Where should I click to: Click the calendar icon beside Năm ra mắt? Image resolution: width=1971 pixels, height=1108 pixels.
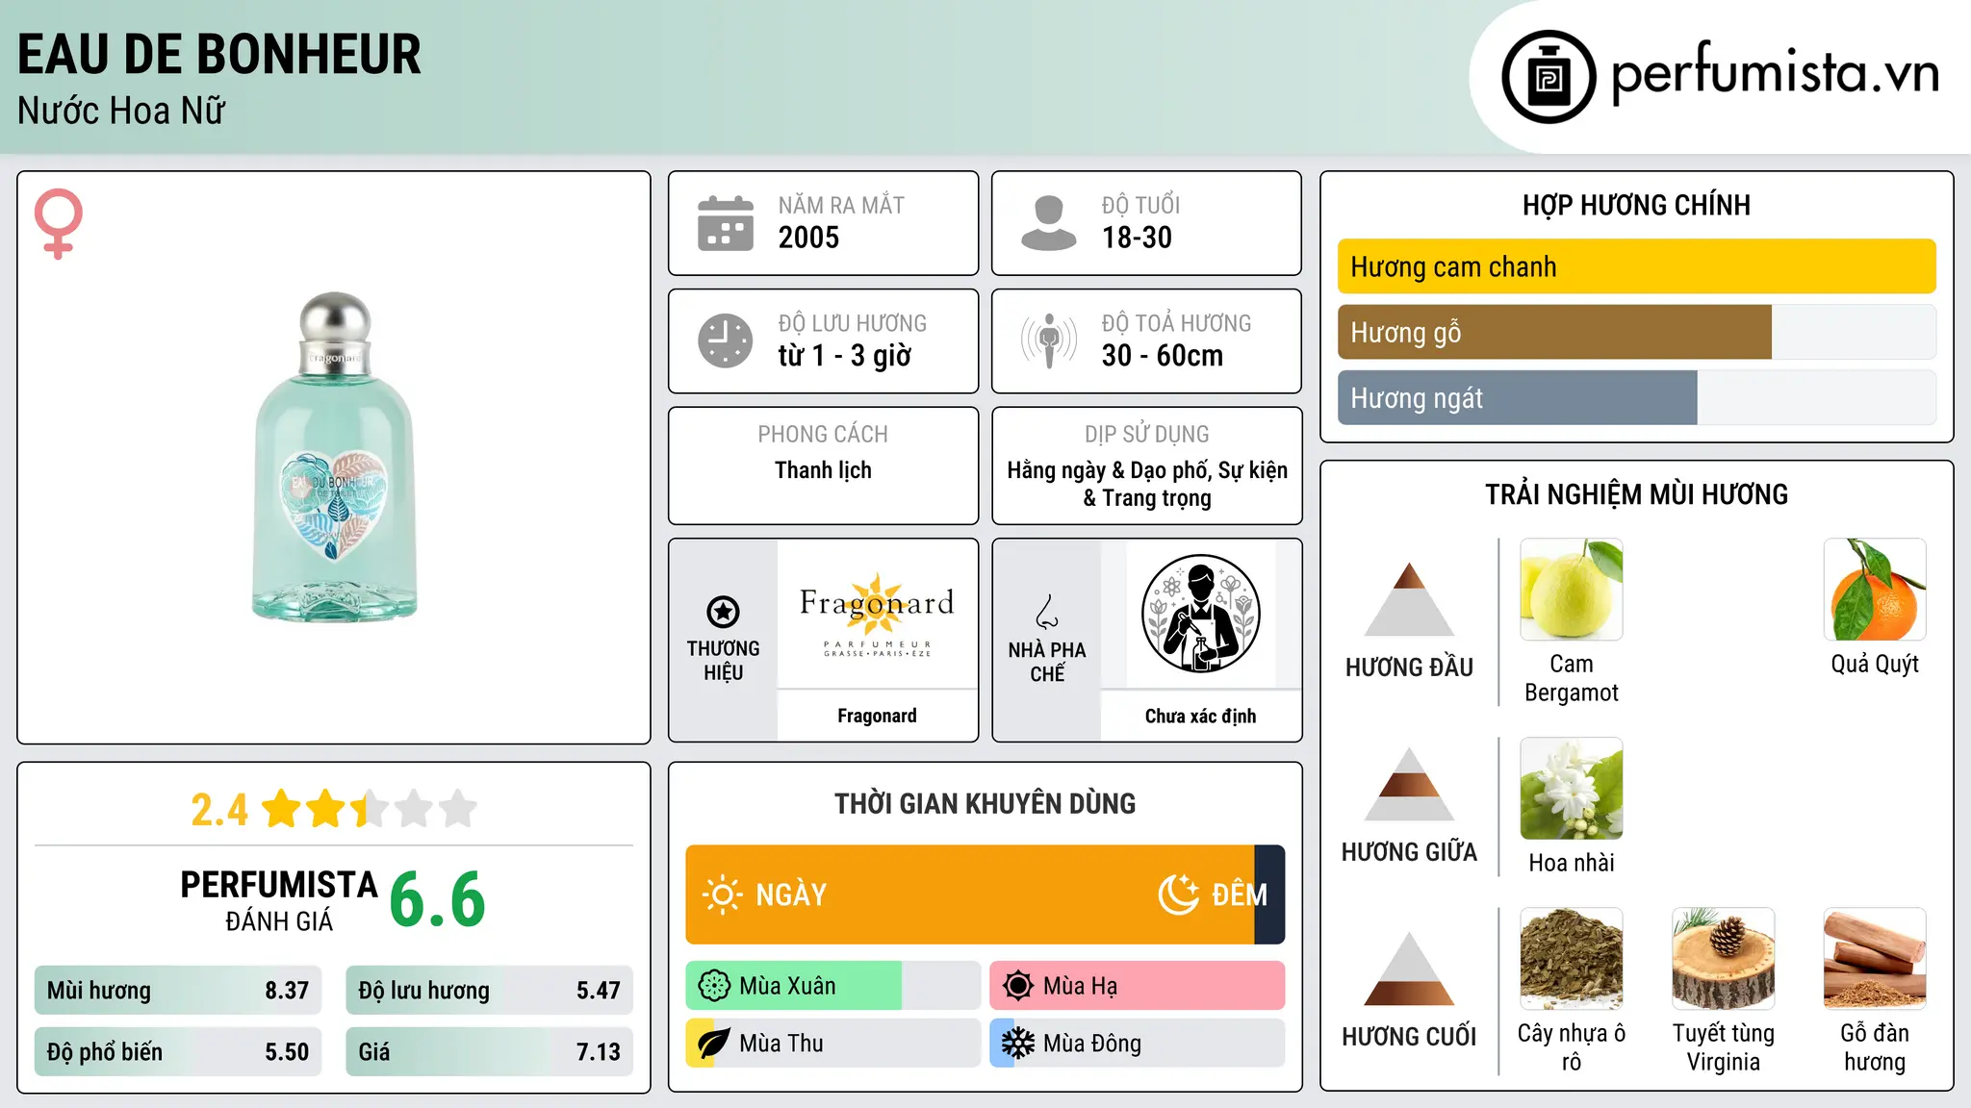(726, 223)
